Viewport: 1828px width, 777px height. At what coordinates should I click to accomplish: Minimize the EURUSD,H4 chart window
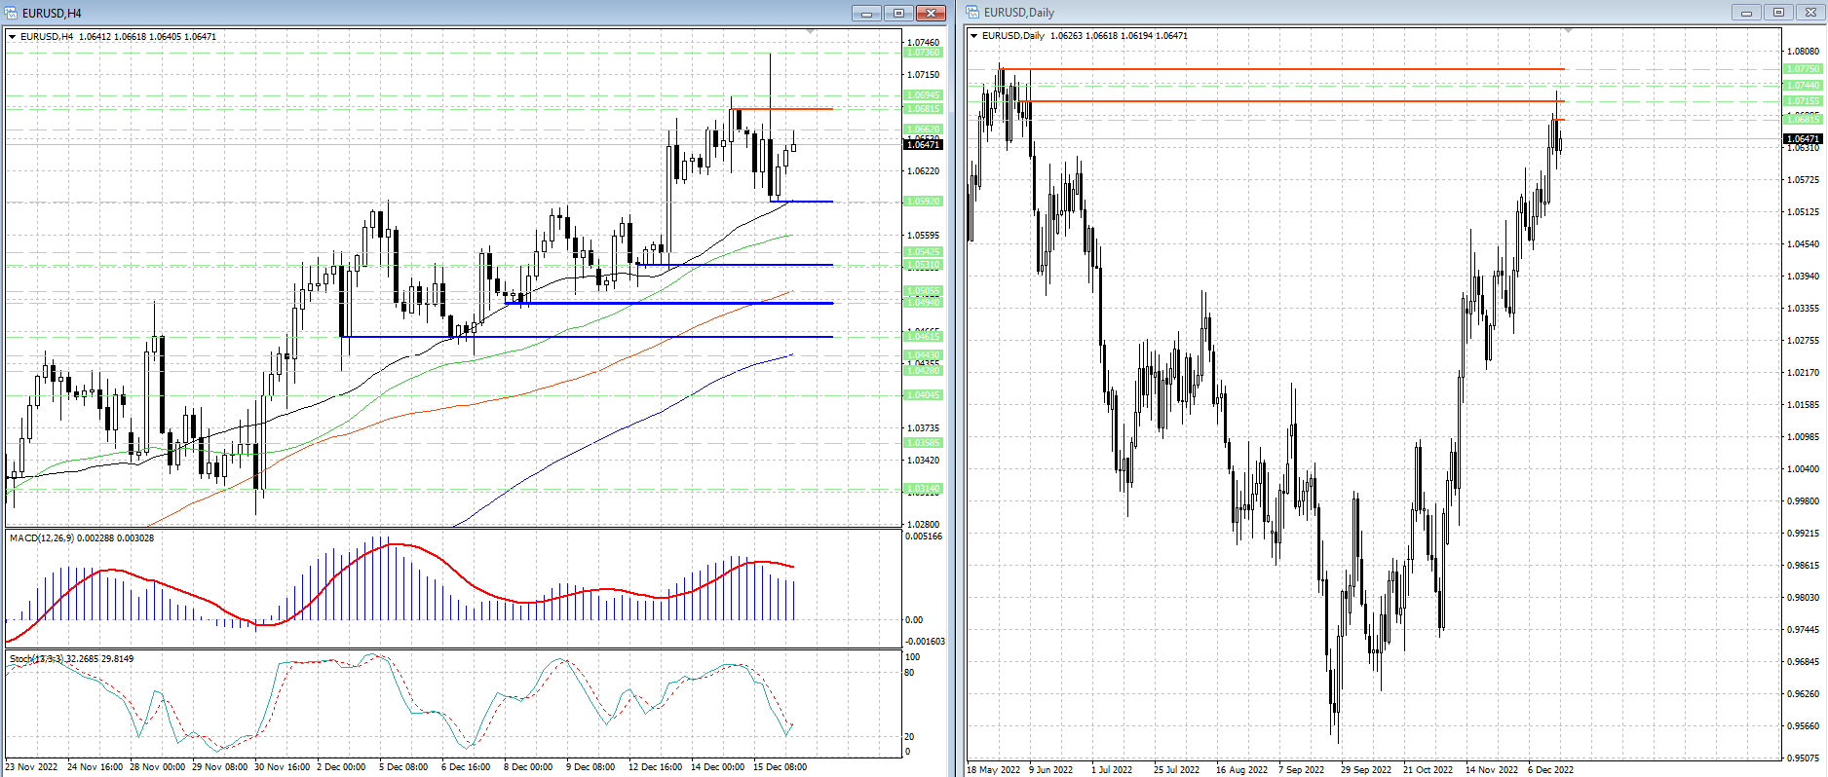pos(866,13)
